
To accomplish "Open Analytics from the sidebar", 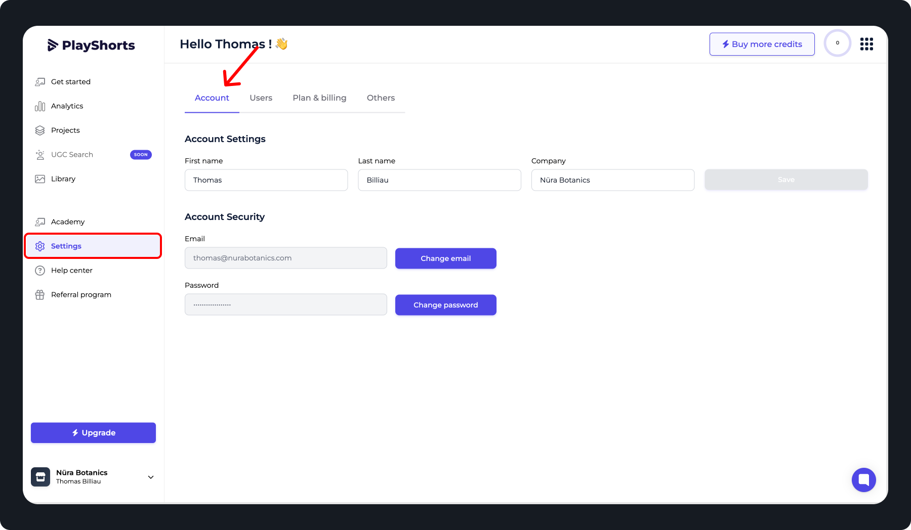I will 93,106.
